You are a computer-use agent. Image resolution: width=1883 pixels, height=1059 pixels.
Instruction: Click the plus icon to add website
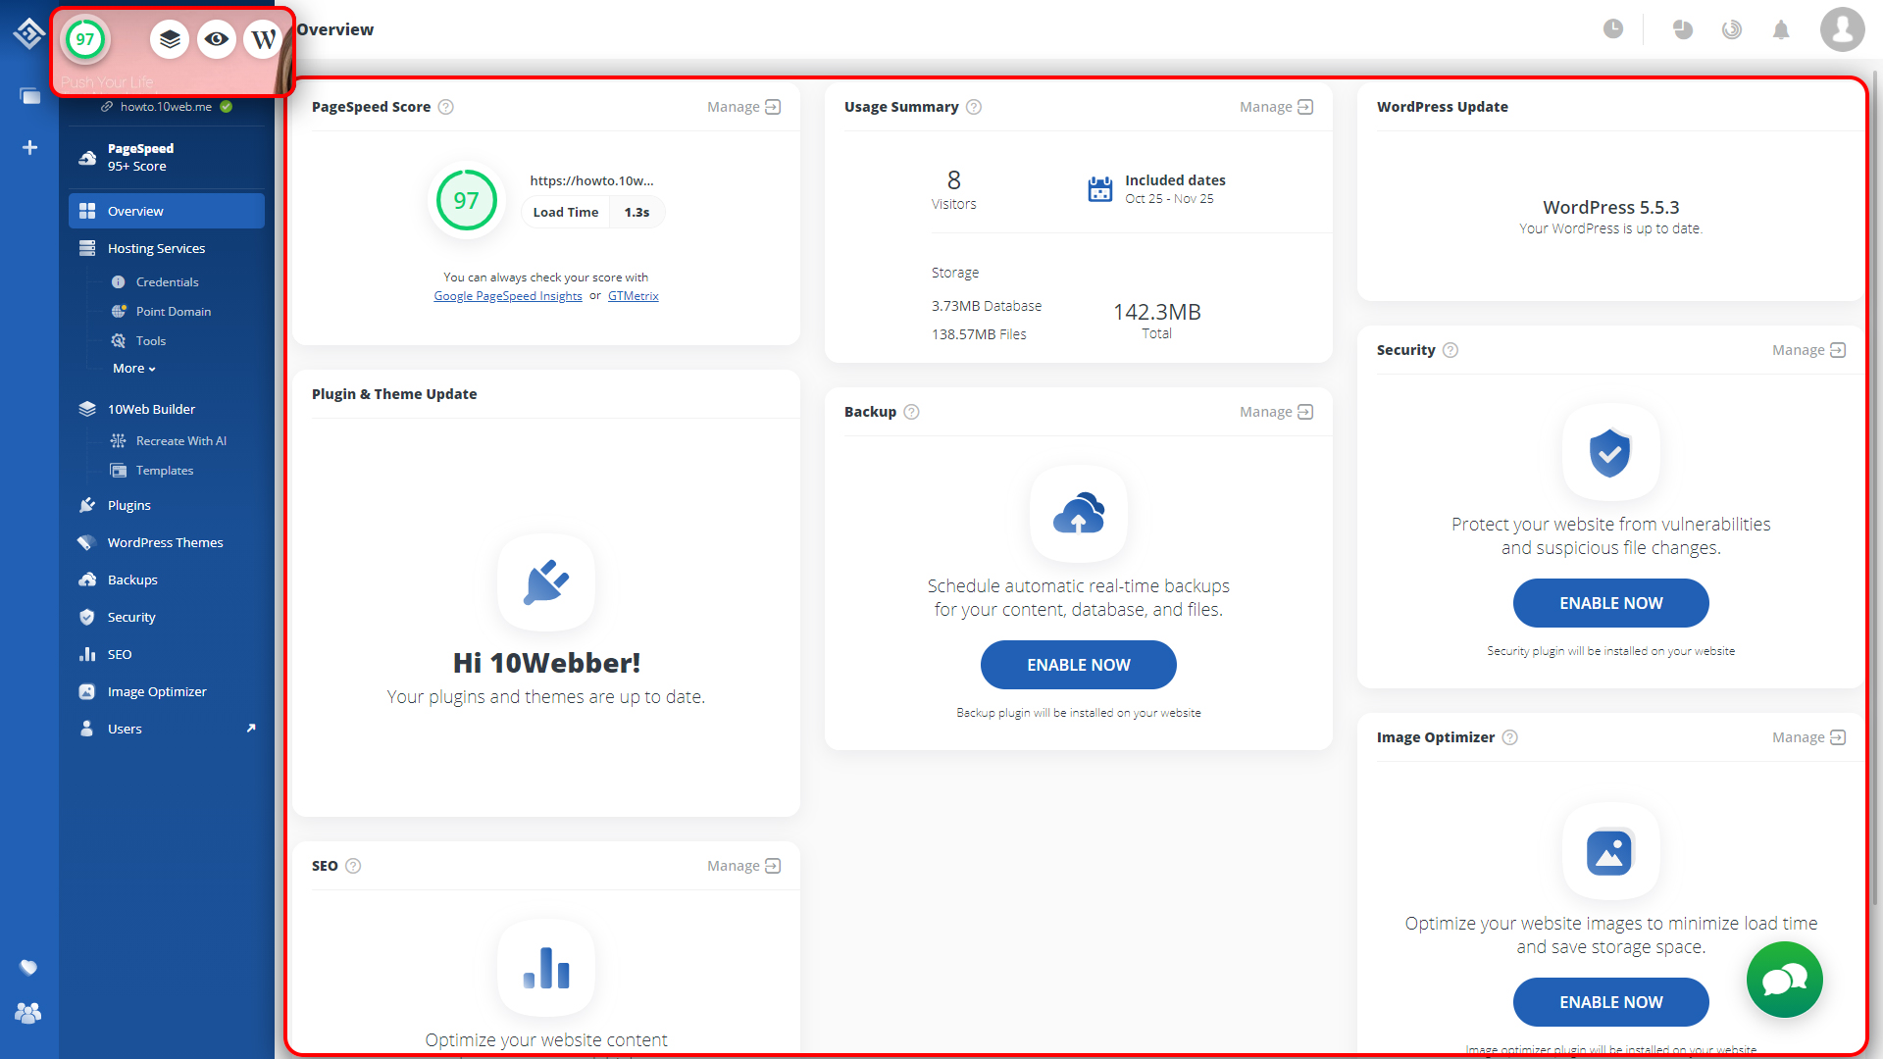29,147
